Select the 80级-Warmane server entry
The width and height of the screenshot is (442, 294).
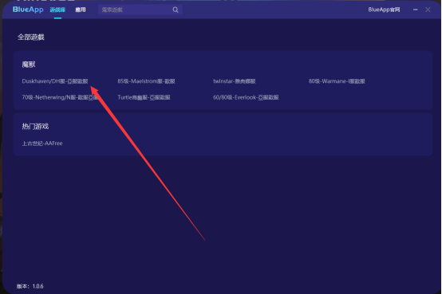click(x=337, y=81)
